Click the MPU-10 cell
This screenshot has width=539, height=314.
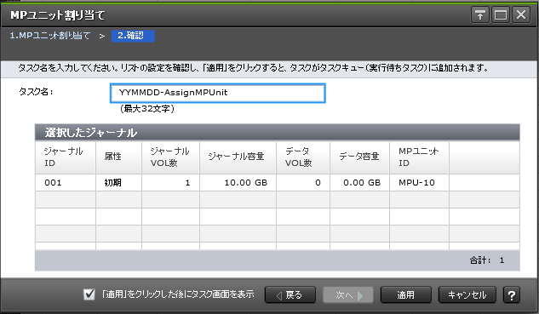[420, 182]
